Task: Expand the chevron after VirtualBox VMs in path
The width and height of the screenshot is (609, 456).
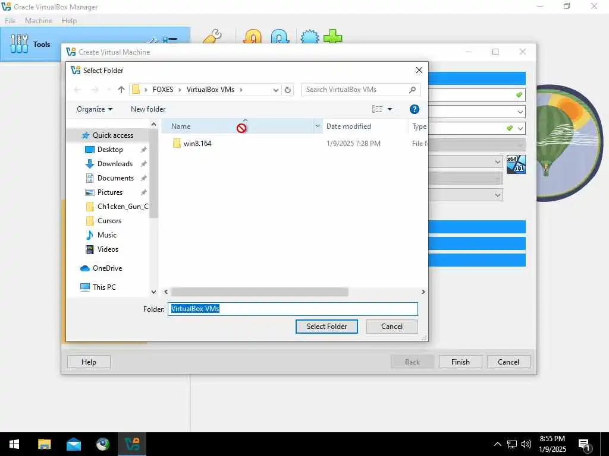Action: point(241,90)
